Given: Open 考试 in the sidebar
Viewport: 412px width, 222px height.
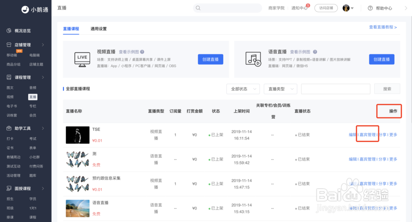Looking at the screenshot, I should pyautogui.click(x=33, y=139).
